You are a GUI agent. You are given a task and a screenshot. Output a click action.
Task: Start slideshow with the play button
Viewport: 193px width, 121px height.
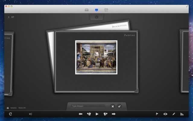click(x=97, y=114)
